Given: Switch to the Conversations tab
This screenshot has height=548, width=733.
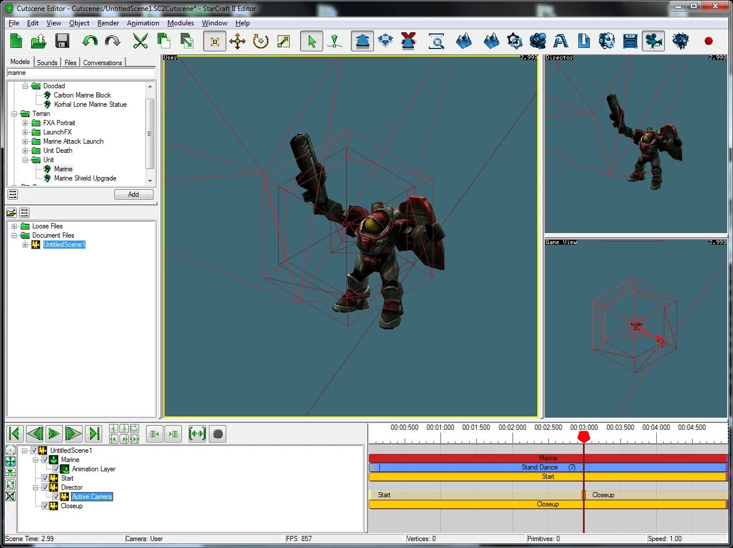Looking at the screenshot, I should (103, 62).
